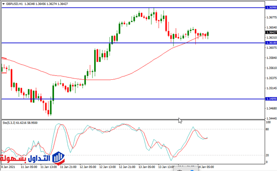Click the close value 1.36427 in chart header

(x=62, y=4)
